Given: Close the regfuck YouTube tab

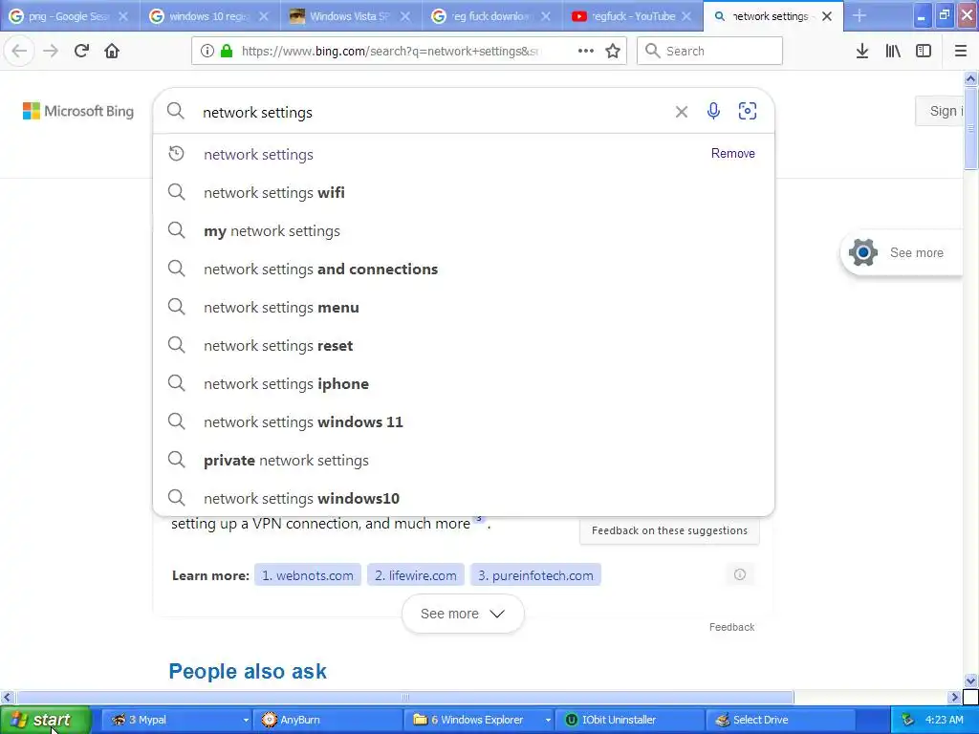Looking at the screenshot, I should tap(686, 16).
